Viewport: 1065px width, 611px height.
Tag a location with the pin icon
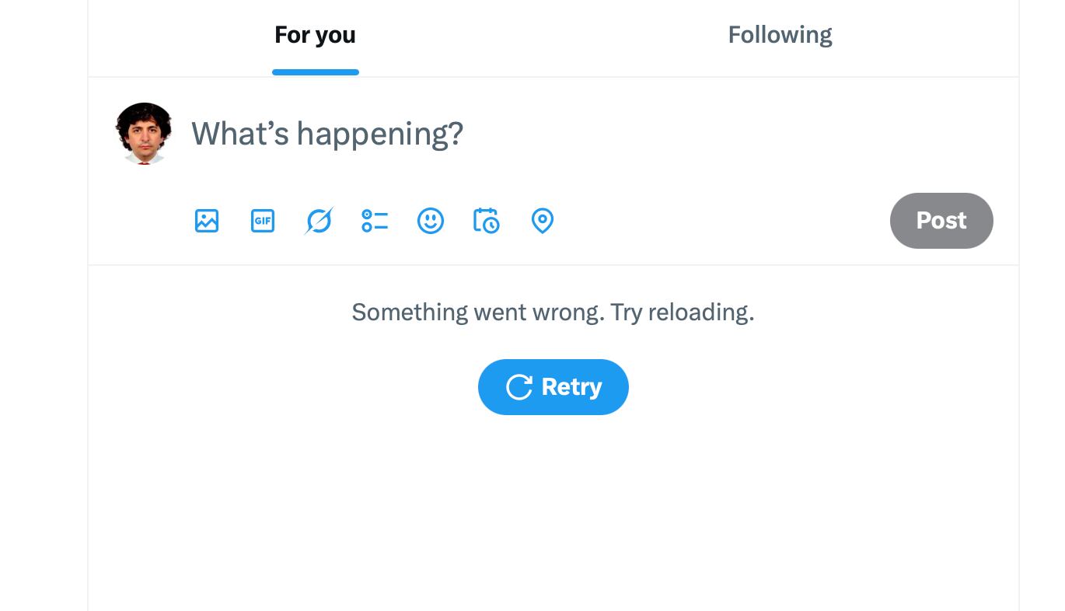click(543, 221)
